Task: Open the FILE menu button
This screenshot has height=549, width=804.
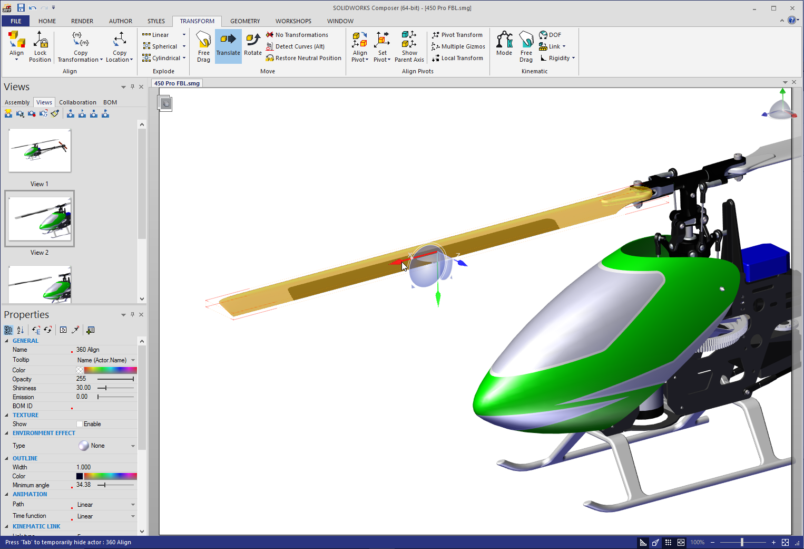Action: click(16, 21)
